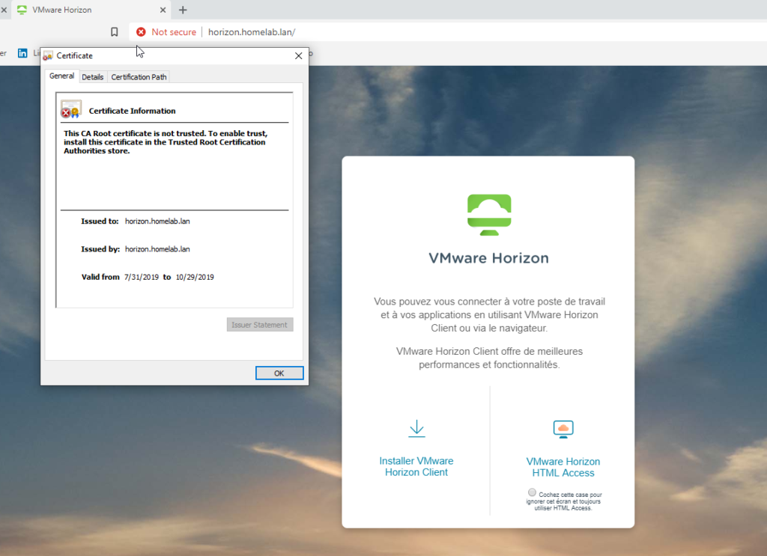The image size is (767, 556).
Task: Click the address bar URL horizon.homelab.lan
Action: pyautogui.click(x=252, y=32)
